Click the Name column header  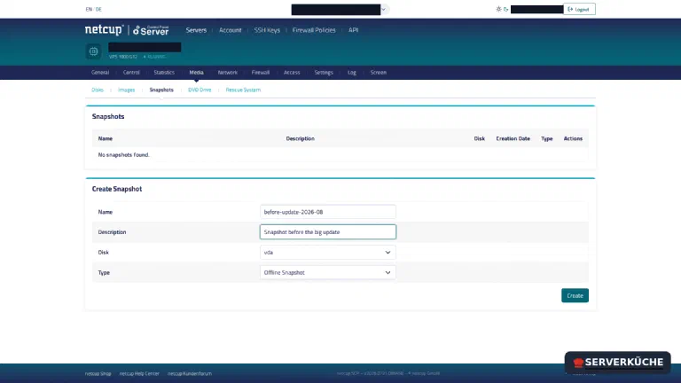(106, 138)
